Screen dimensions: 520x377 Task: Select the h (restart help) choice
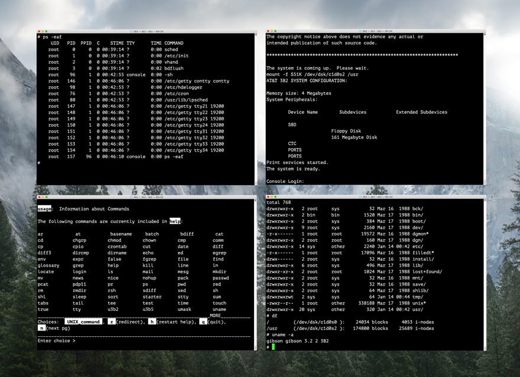(x=151, y=322)
